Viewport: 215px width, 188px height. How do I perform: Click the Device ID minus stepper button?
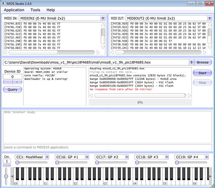(x=8, y=82)
